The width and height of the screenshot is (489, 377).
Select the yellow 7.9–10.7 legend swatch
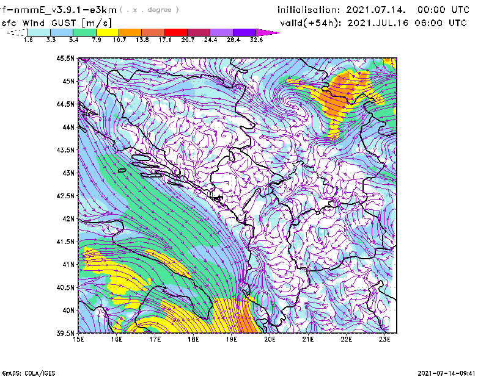108,32
